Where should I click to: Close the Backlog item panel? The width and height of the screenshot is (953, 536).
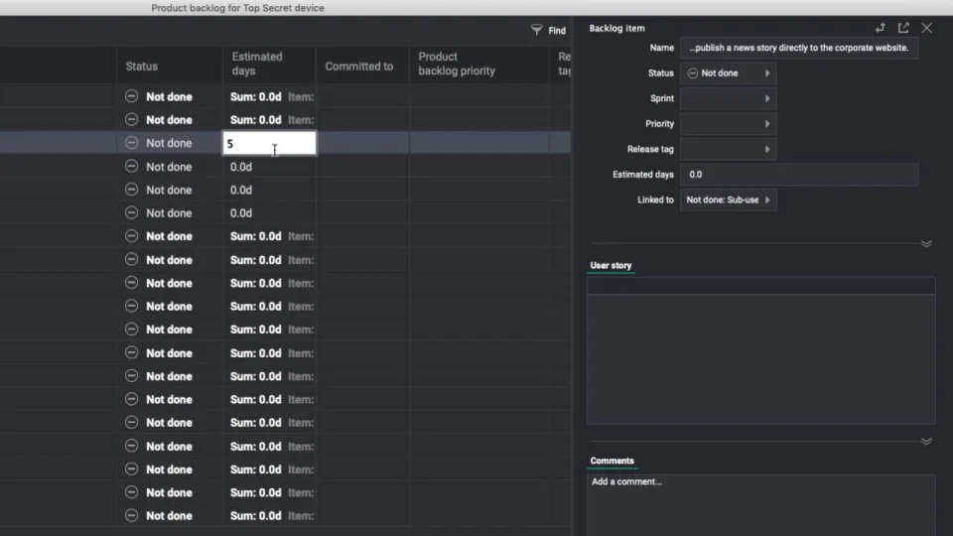pyautogui.click(x=927, y=28)
